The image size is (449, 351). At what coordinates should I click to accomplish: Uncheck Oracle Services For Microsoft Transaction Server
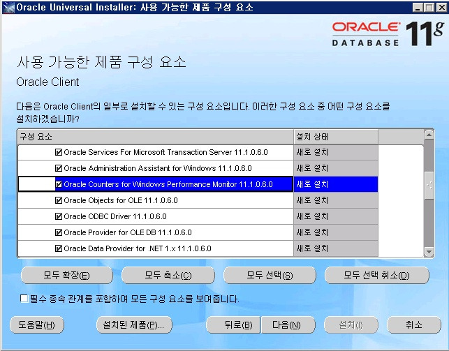pos(59,152)
